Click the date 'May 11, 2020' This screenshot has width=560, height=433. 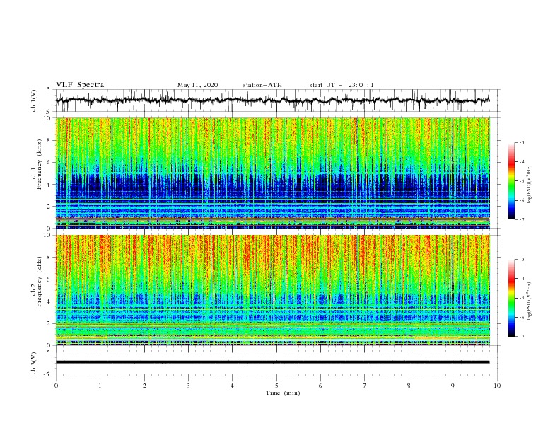click(x=197, y=85)
